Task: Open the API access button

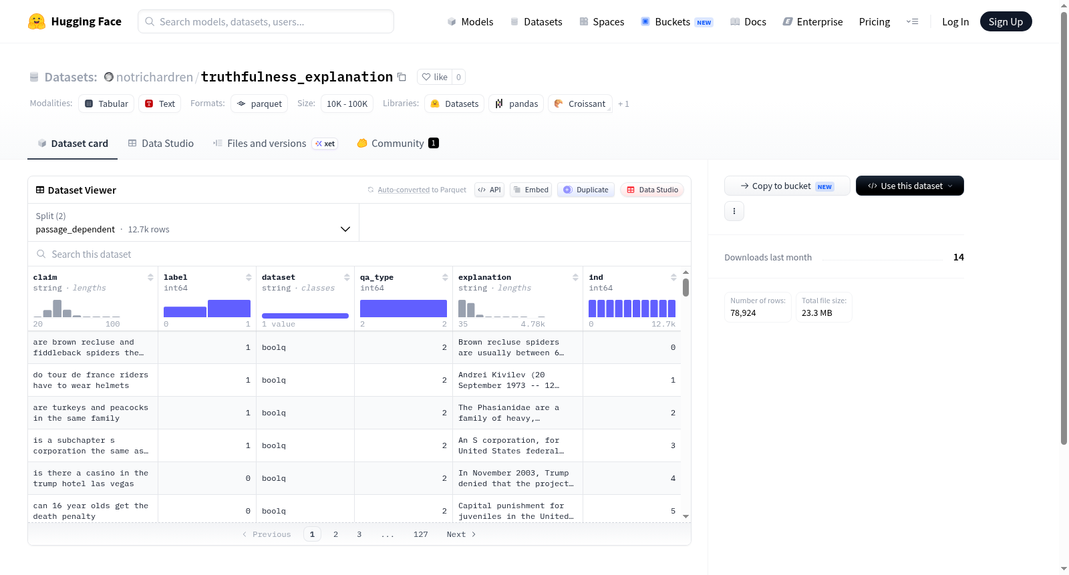Action: click(x=489, y=190)
